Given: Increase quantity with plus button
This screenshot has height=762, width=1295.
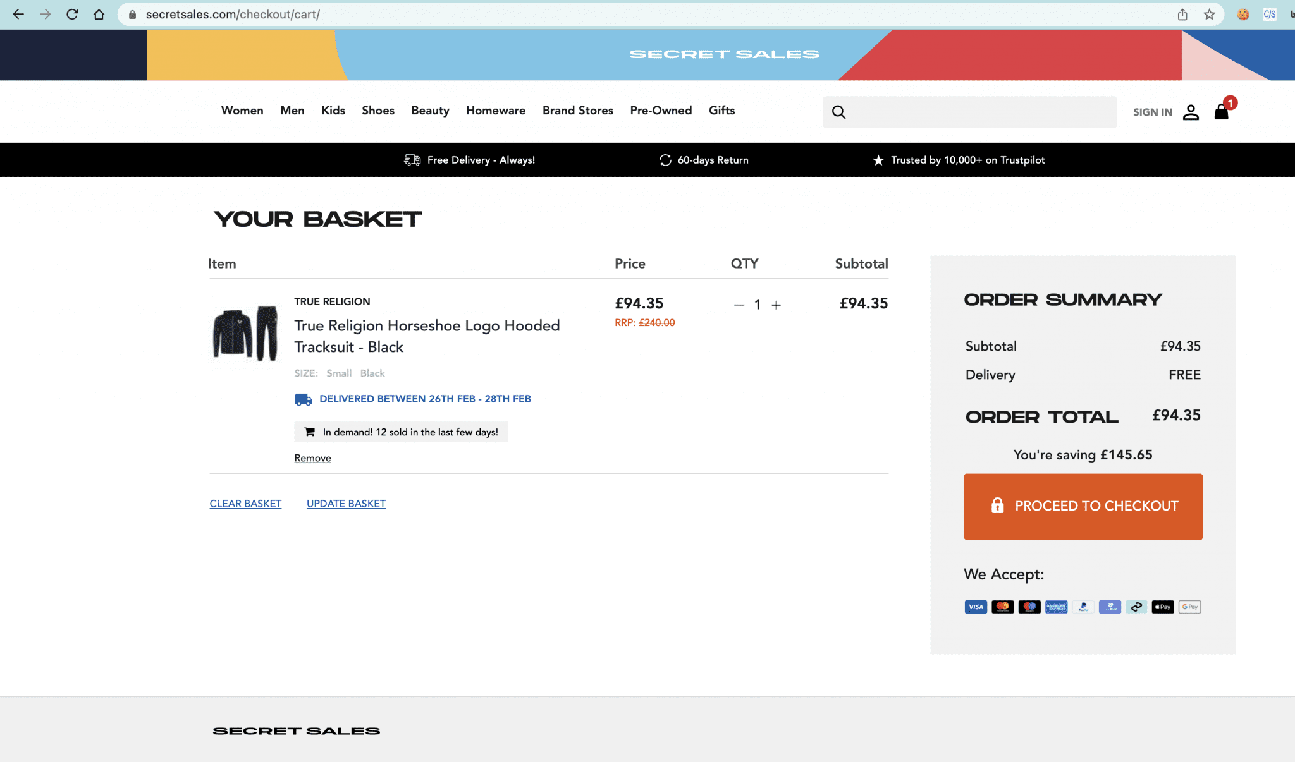Looking at the screenshot, I should (x=776, y=305).
